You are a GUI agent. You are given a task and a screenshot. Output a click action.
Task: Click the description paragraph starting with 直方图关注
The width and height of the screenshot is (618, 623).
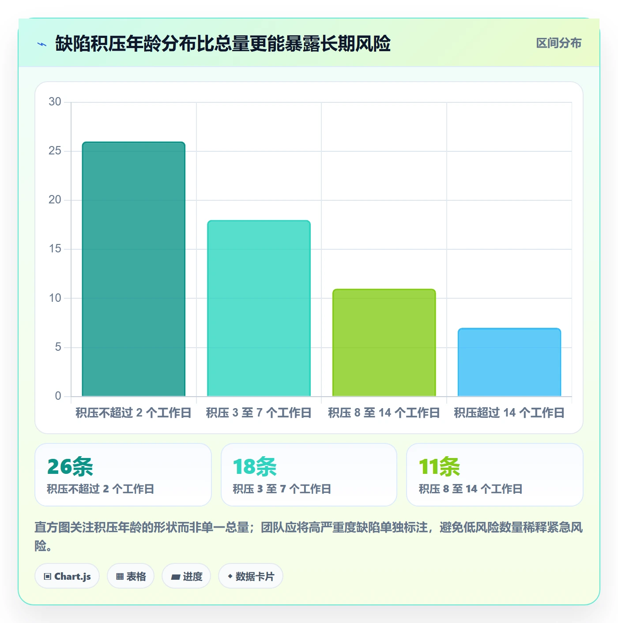pos(309,537)
